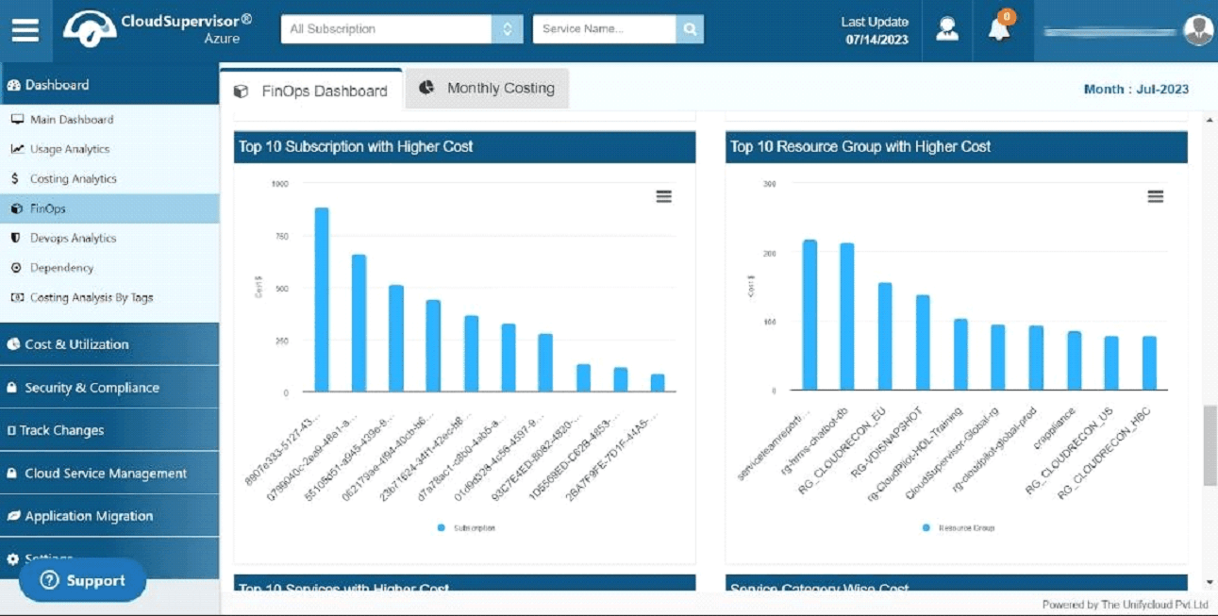Click 'Top 10 Subscription with Higher Cost' title
The image size is (1218, 616).
click(x=356, y=146)
